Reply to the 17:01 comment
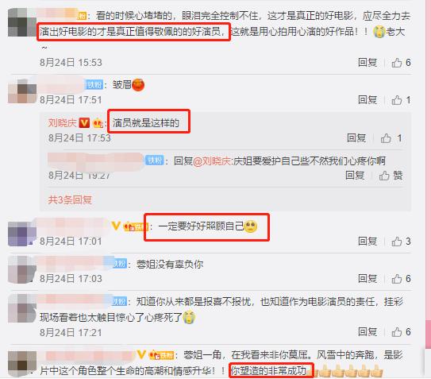 click(x=368, y=242)
